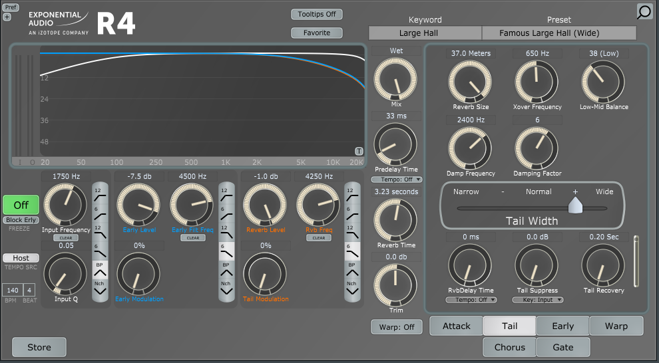659x363 pixels.
Task: Click CLEAR under Input Frequency
Action: pos(66,238)
